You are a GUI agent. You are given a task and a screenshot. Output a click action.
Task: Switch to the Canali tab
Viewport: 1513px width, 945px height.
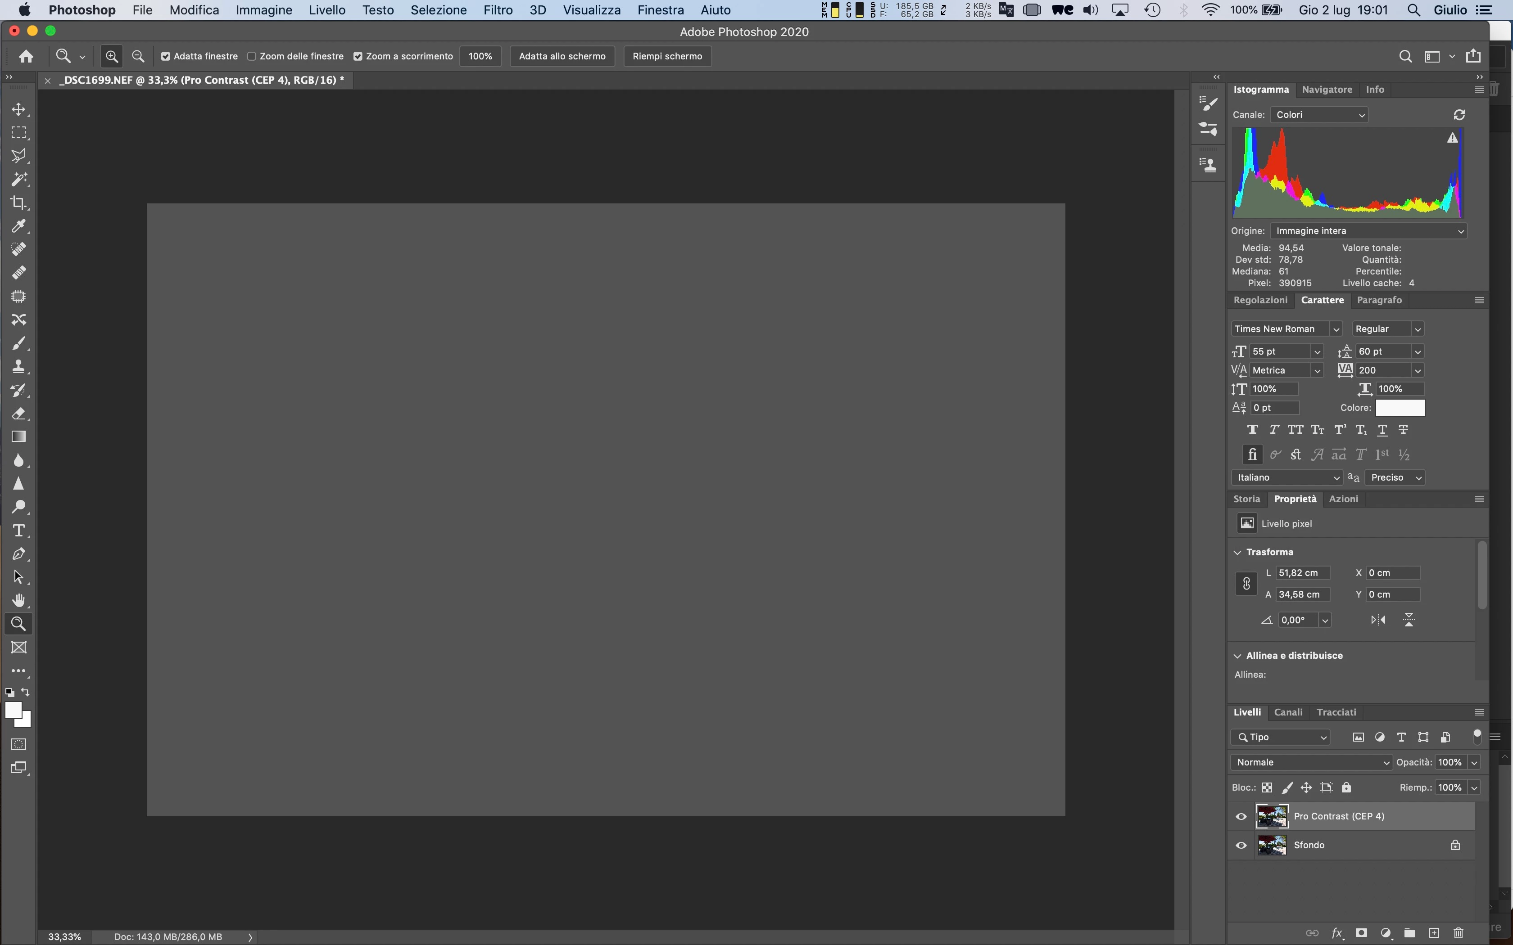coord(1288,712)
